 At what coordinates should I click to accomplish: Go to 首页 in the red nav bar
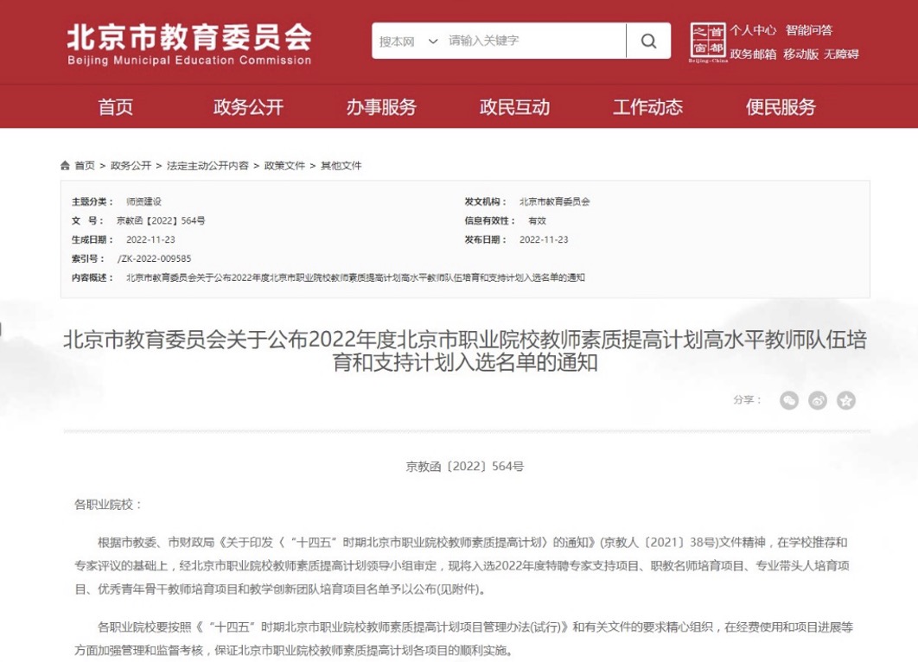(116, 107)
